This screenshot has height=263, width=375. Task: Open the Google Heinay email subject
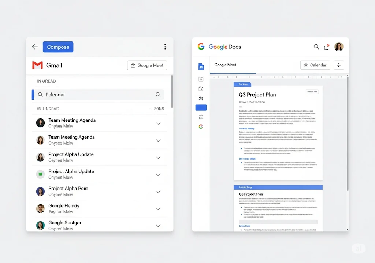64,205
